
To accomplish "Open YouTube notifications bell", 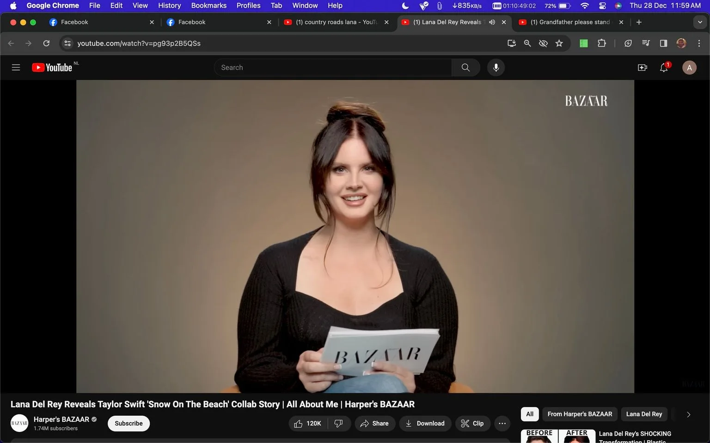I will [x=664, y=67].
